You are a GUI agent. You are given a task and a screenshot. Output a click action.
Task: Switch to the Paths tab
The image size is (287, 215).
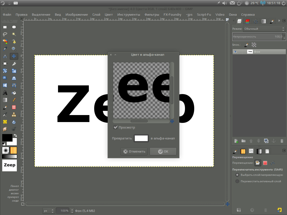click(256, 21)
